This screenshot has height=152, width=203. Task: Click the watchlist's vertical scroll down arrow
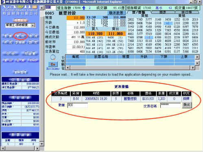[197, 63]
